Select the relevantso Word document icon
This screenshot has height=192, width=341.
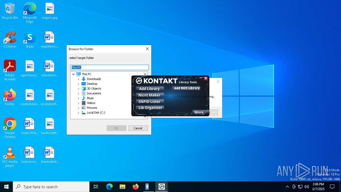50,69
